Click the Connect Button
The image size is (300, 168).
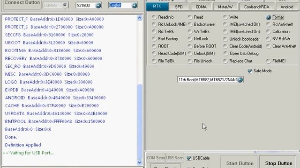tap(22, 3)
